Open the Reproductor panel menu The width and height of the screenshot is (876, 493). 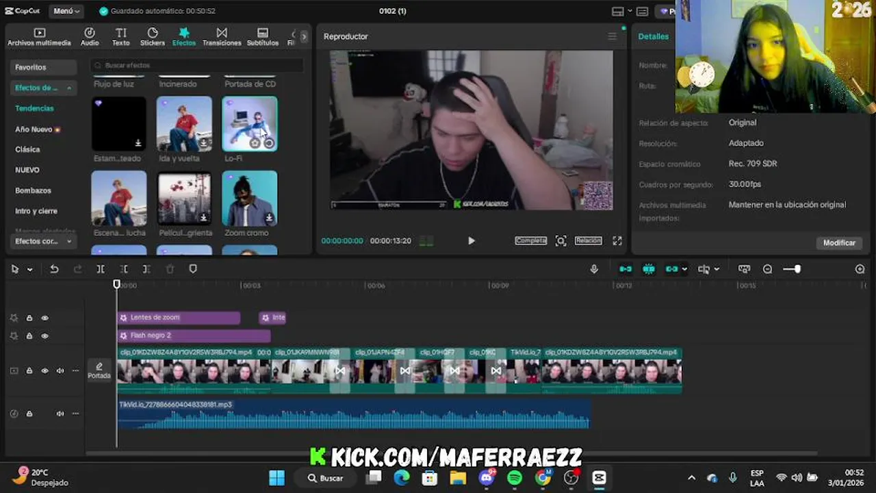(612, 36)
